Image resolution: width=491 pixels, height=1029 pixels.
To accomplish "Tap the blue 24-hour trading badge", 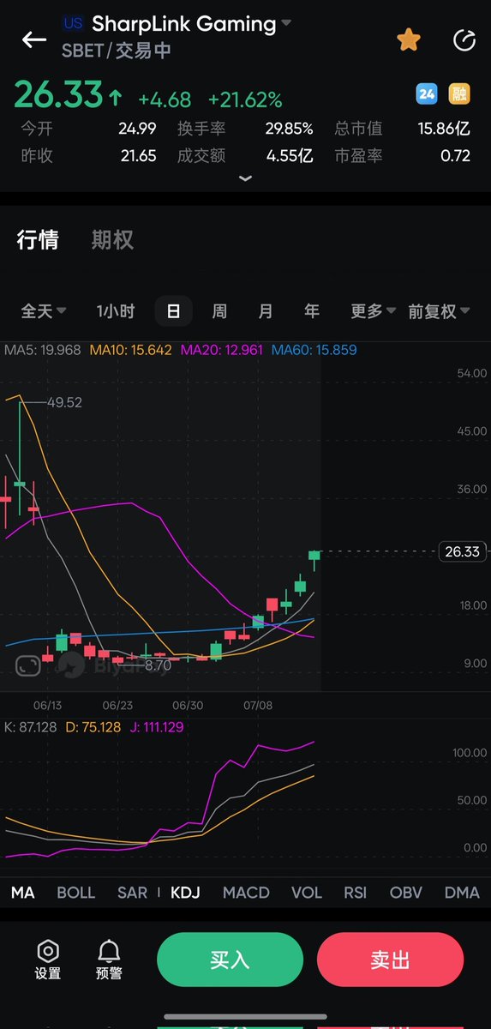I will click(426, 93).
